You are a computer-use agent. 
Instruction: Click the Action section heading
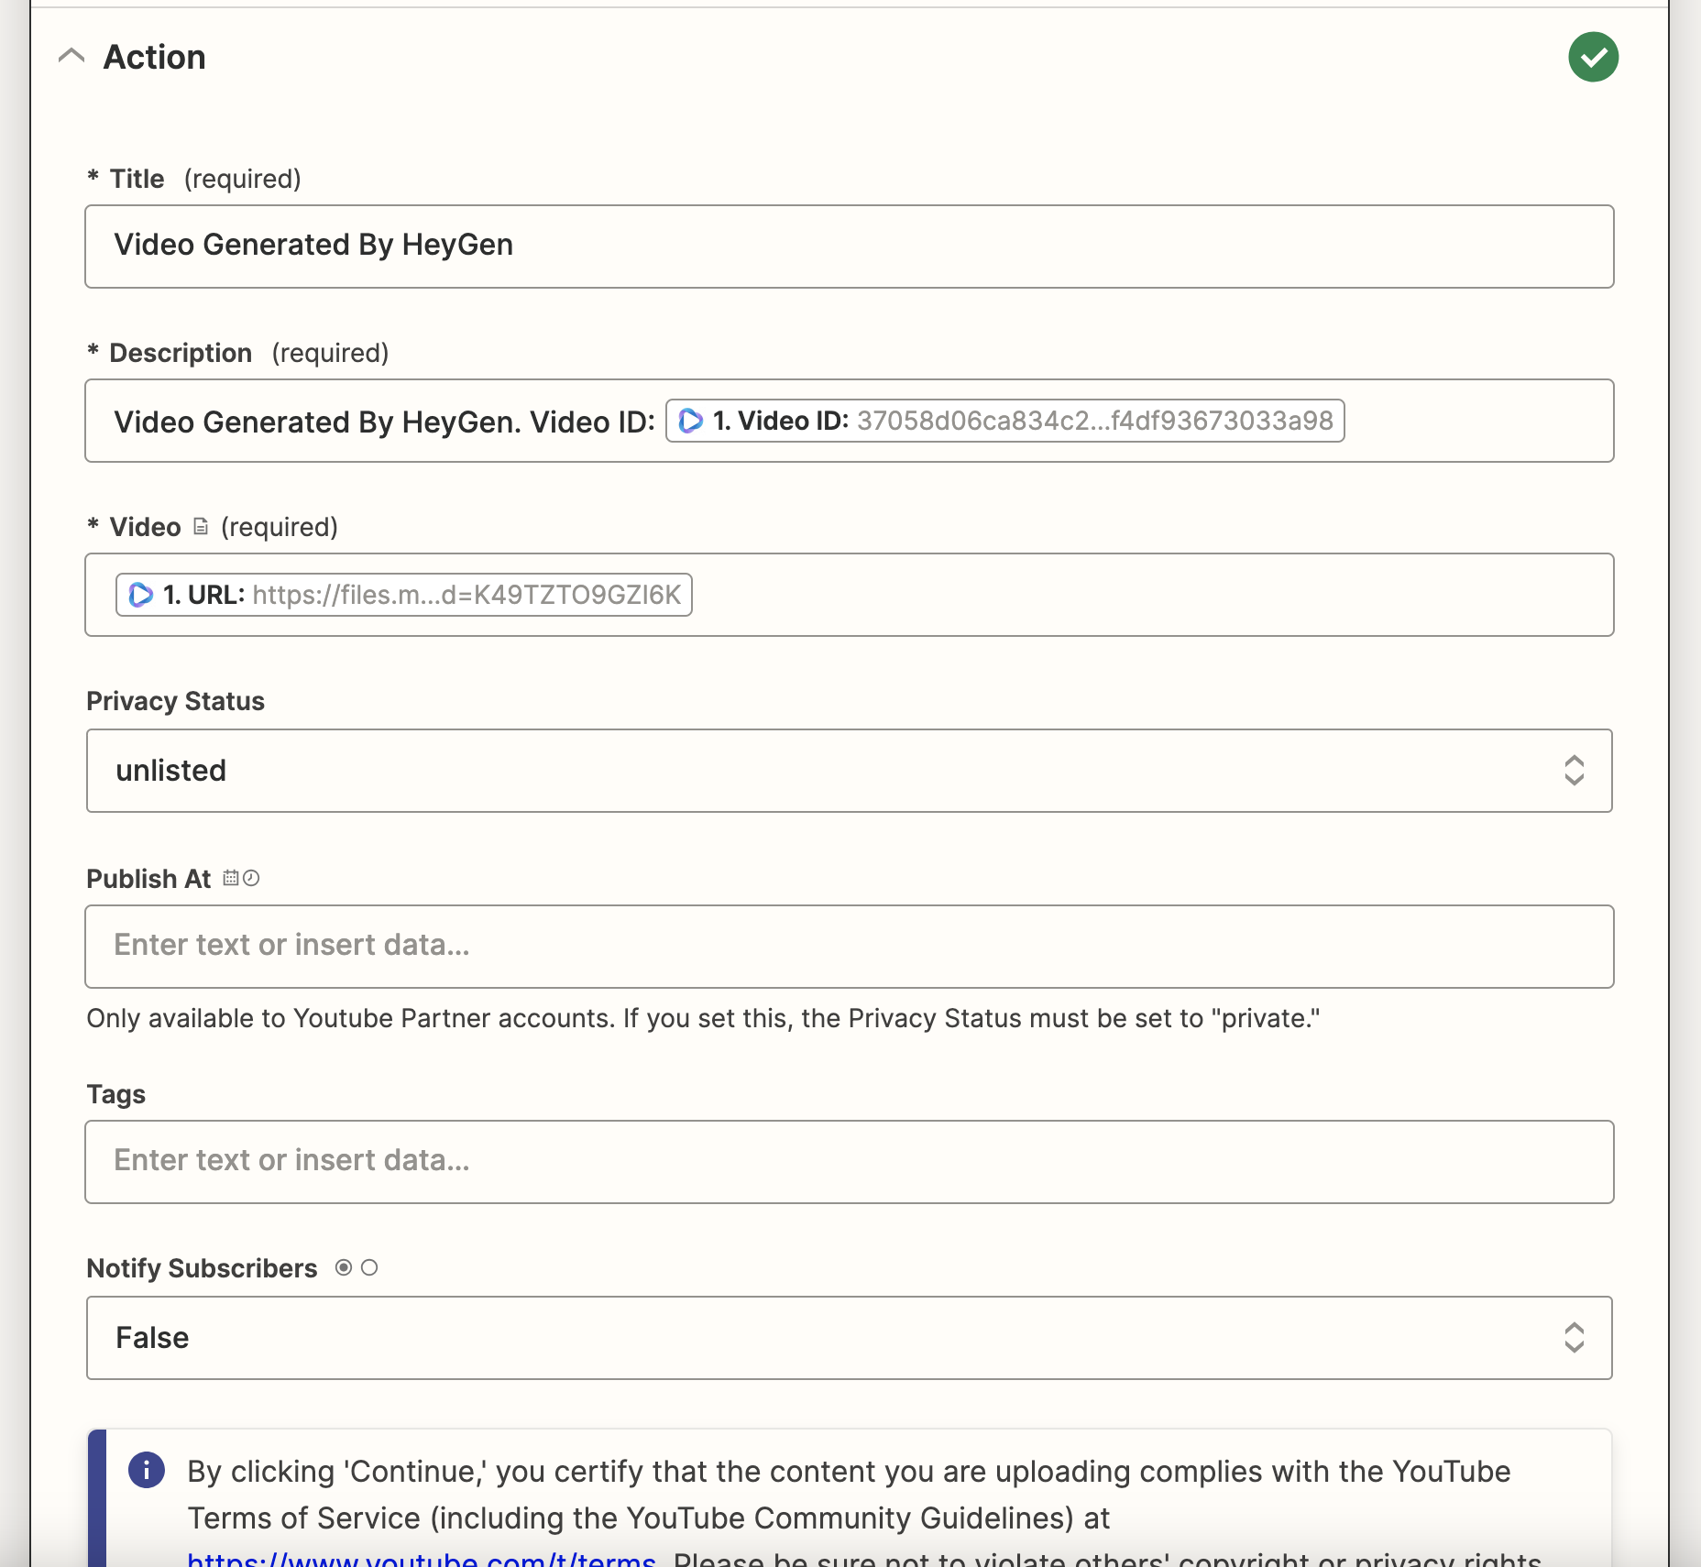(x=154, y=57)
